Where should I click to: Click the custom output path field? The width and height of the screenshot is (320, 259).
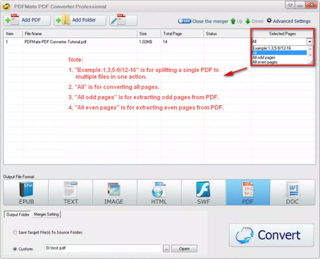(103, 248)
